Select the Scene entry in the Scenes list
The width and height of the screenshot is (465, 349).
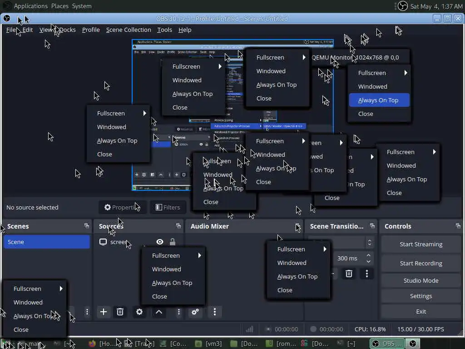point(47,242)
